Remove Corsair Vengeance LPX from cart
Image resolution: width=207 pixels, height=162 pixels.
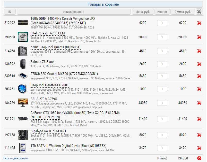click(x=199, y=23)
